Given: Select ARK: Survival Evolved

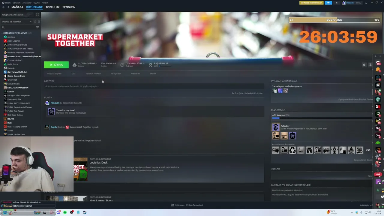Looking at the screenshot, I should [17, 45].
